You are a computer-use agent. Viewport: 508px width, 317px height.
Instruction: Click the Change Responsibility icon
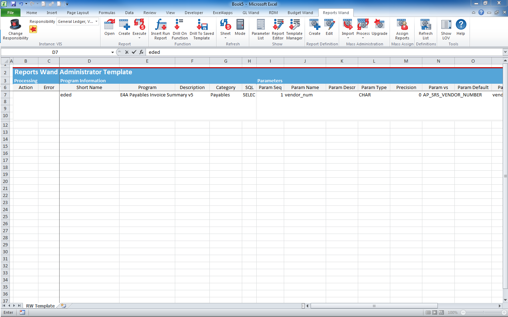pos(15,25)
